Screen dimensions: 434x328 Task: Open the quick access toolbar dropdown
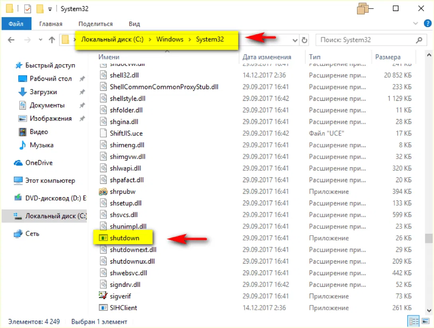(x=50, y=10)
